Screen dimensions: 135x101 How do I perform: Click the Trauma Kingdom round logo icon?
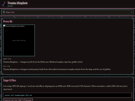tap(4, 4)
